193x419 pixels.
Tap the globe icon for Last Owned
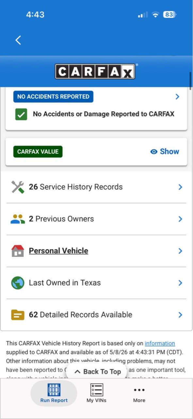[x=18, y=283]
